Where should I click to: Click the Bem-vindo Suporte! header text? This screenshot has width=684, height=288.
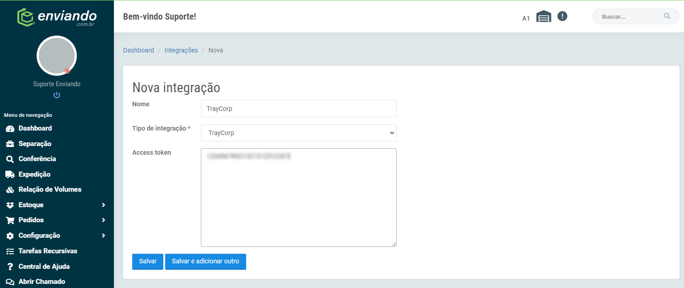[x=160, y=17]
